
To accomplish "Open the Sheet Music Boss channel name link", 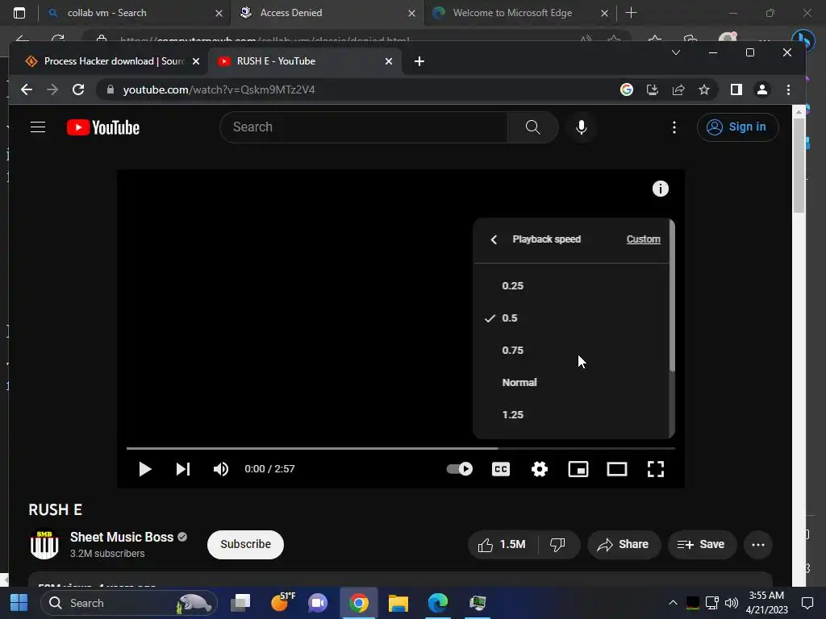I will pyautogui.click(x=122, y=537).
